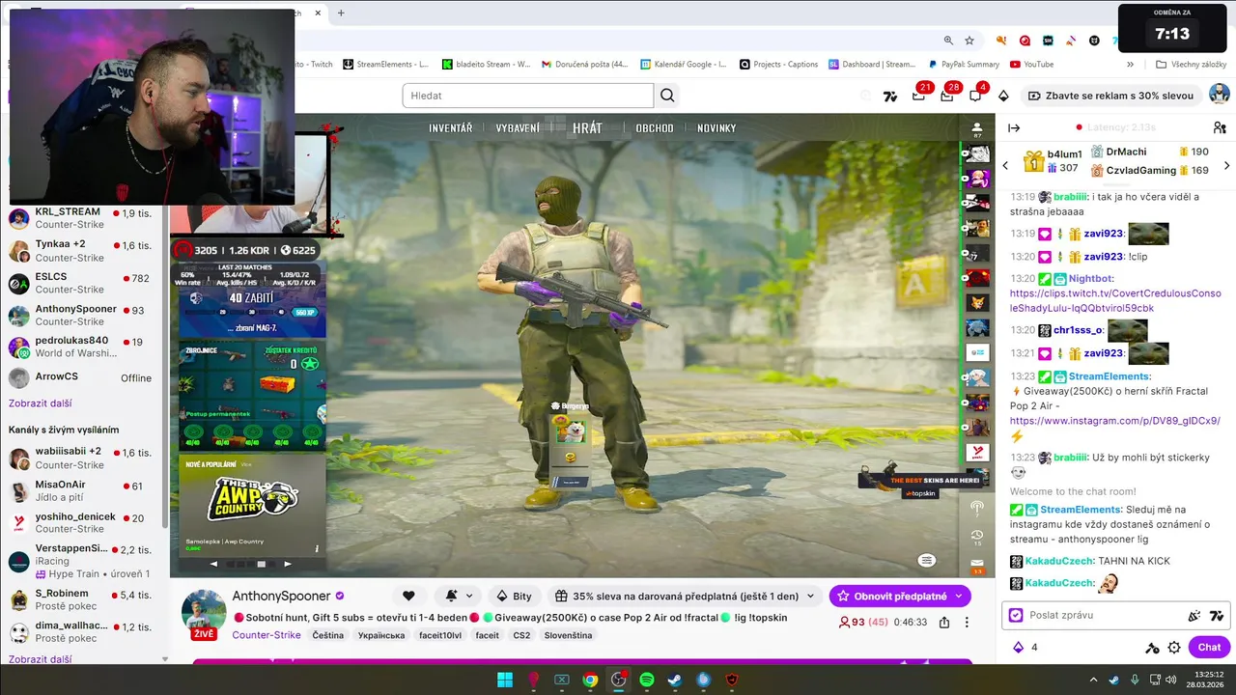
Task: Open share icon next to uptime
Action: tap(944, 623)
